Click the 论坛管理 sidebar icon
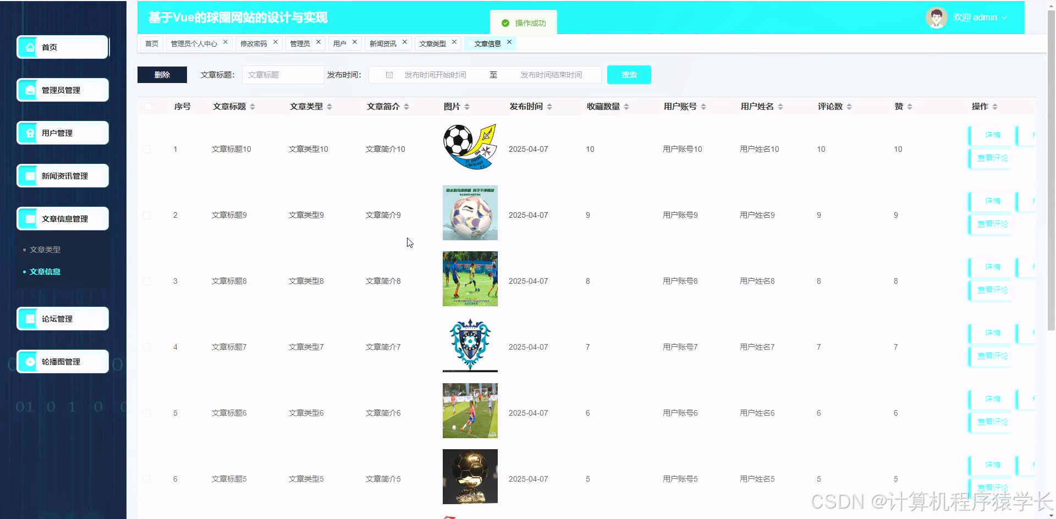 30,319
